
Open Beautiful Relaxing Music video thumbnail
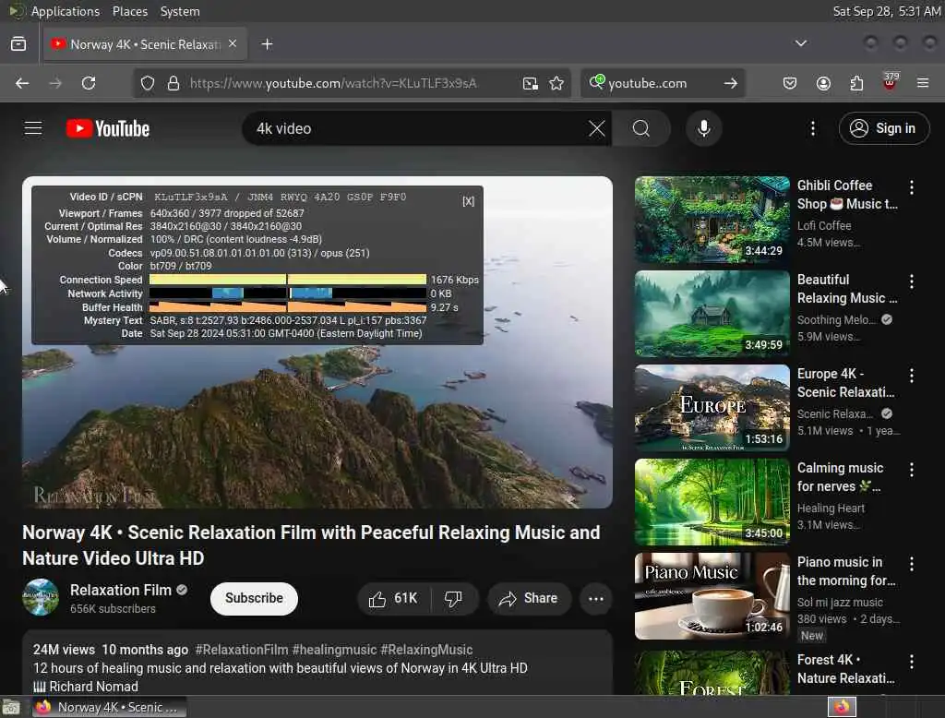[712, 314]
